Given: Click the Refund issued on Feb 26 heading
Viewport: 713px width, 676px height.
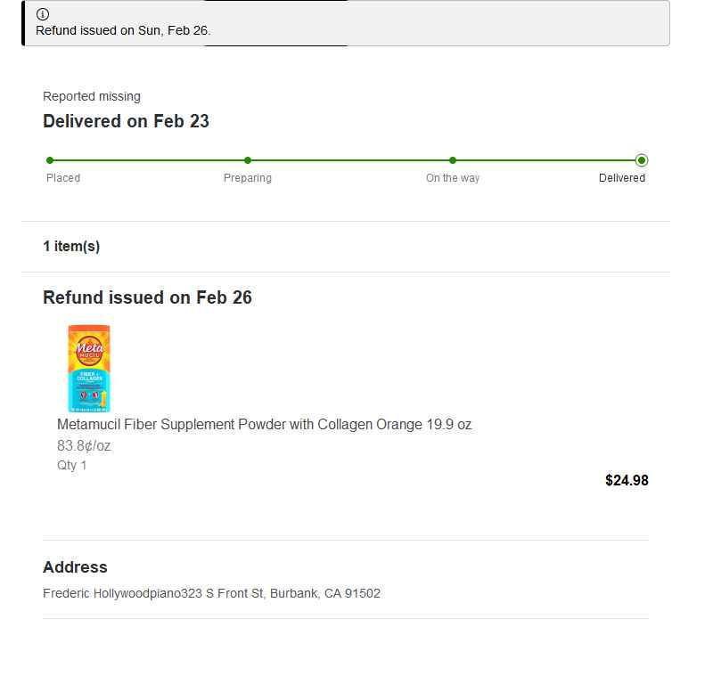Looking at the screenshot, I should pyautogui.click(x=147, y=297).
